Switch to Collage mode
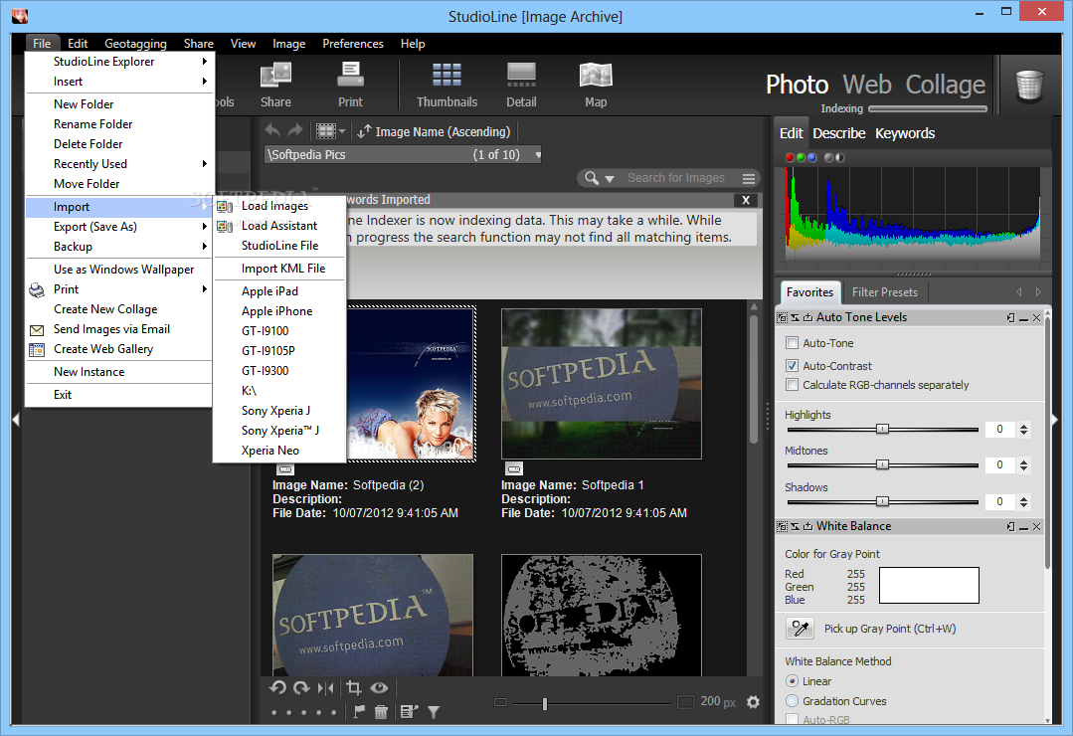The image size is (1073, 736). 946,85
